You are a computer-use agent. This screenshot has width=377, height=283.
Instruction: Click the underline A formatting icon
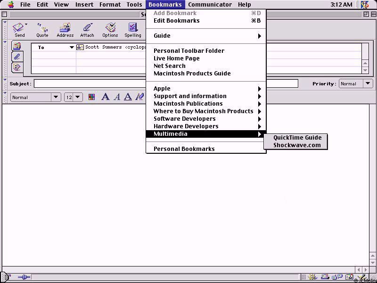pos(128,97)
